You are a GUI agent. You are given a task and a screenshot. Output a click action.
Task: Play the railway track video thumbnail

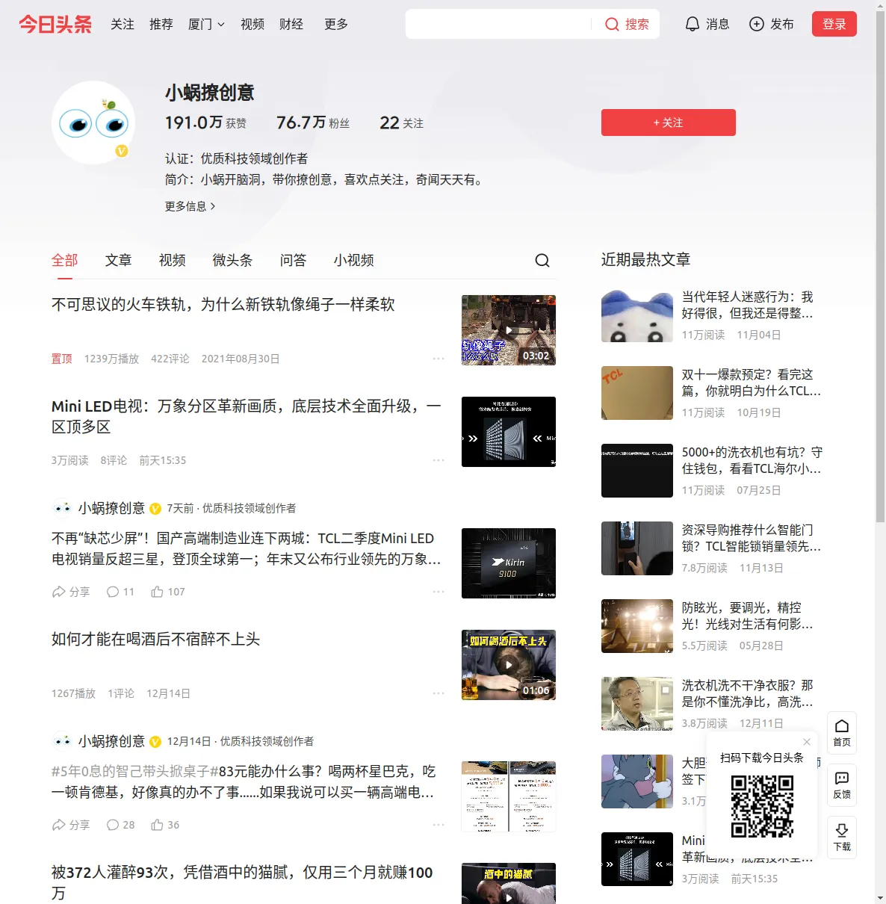coord(509,330)
